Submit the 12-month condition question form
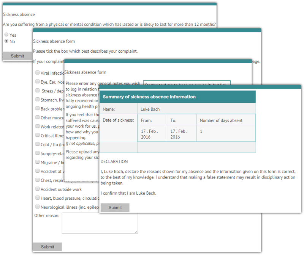 click(17, 56)
